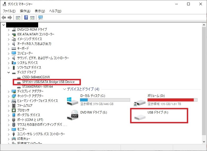Image resolution: width=207 pixels, height=151 pixels.
Task: Open the 表示(V) menu
Action: 40,11
